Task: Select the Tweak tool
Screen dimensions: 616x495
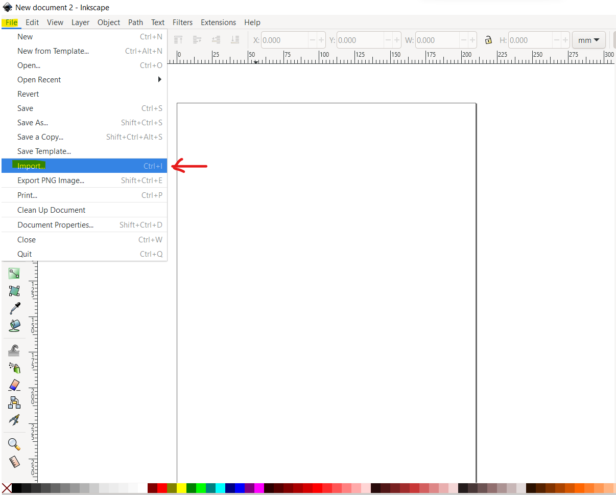Action: [x=14, y=350]
